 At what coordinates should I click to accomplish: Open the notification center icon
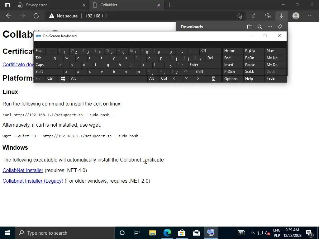tap(309, 233)
